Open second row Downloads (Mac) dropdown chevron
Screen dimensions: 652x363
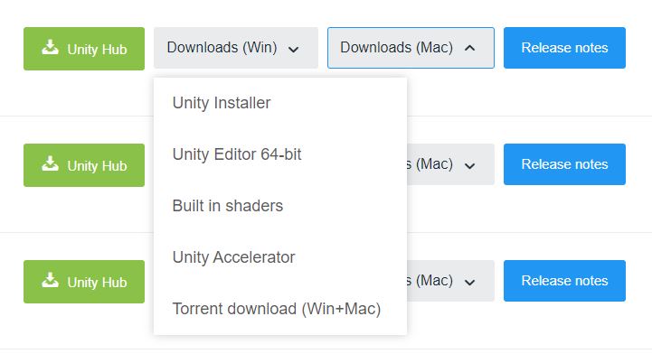[470, 166]
